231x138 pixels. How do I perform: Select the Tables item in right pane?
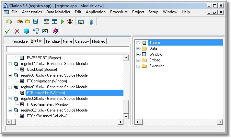click(185, 43)
